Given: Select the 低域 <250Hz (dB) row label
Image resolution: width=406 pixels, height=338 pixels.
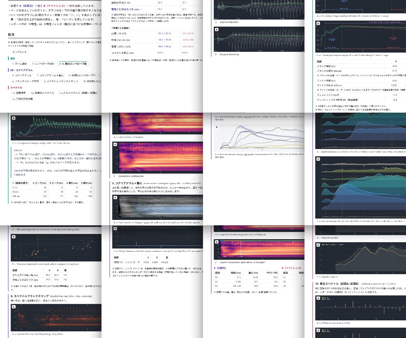Looking at the screenshot, I should point(121,46).
